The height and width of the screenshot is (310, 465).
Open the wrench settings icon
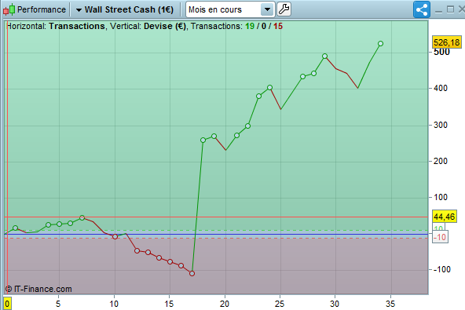[284, 9]
